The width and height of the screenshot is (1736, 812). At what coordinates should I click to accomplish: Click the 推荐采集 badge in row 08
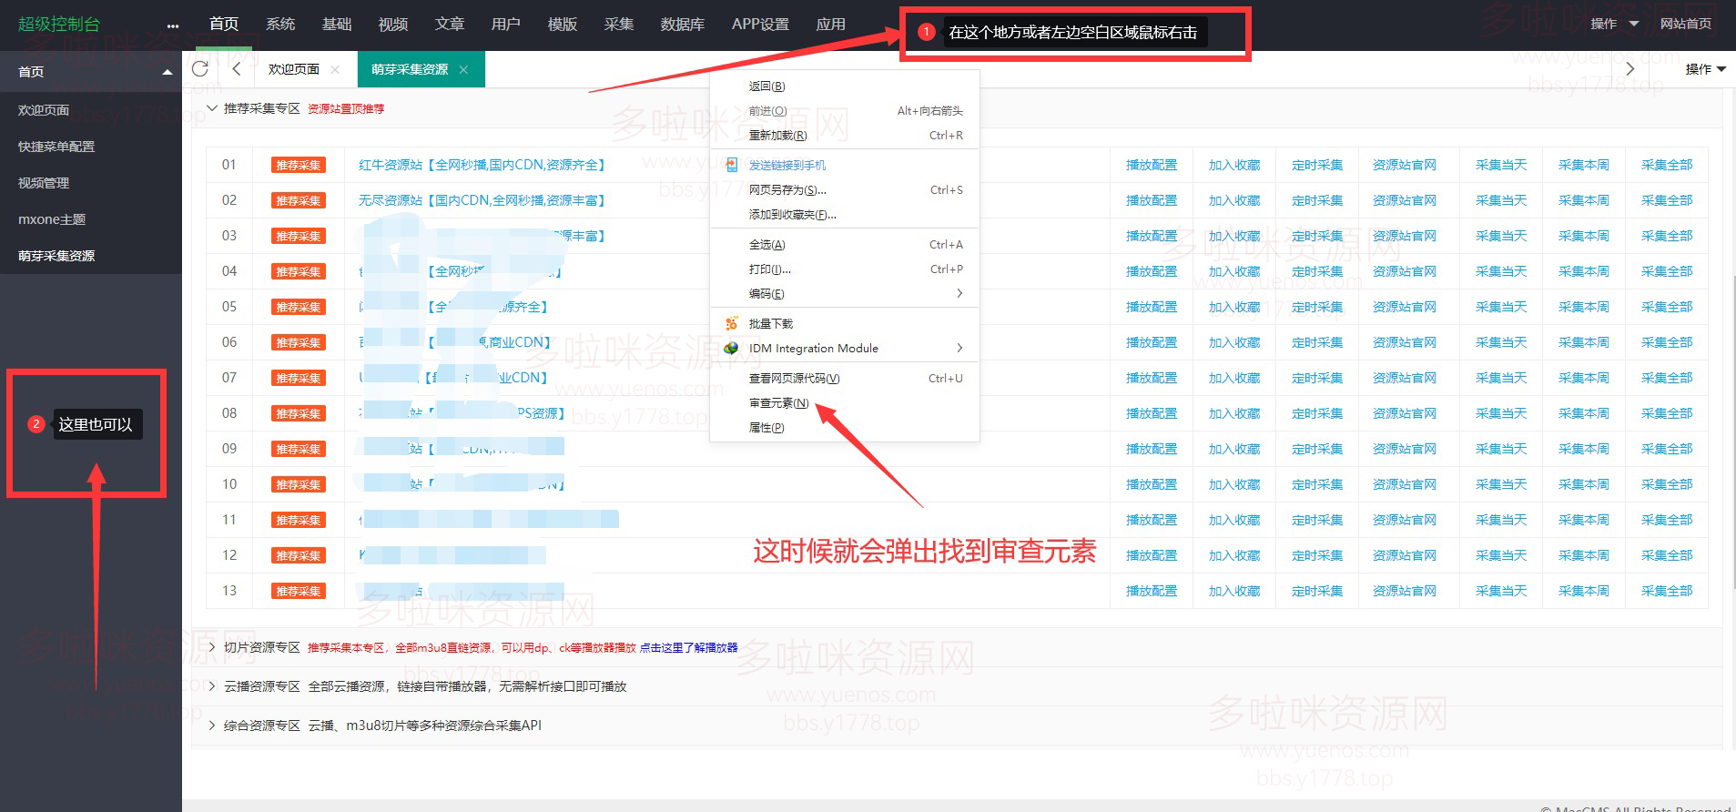[299, 413]
